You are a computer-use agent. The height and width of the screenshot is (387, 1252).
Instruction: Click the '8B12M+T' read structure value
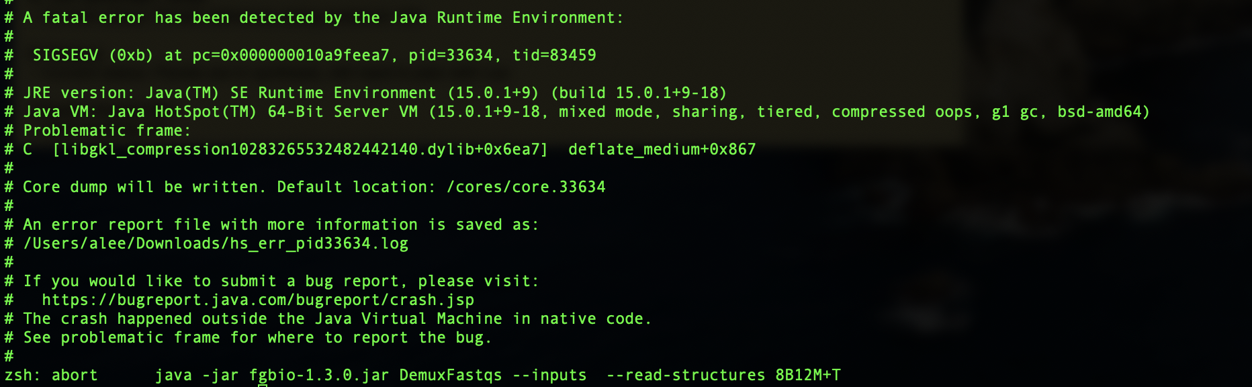pyautogui.click(x=808, y=376)
